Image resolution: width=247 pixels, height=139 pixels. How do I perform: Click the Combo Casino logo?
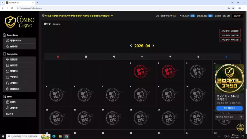19,22
